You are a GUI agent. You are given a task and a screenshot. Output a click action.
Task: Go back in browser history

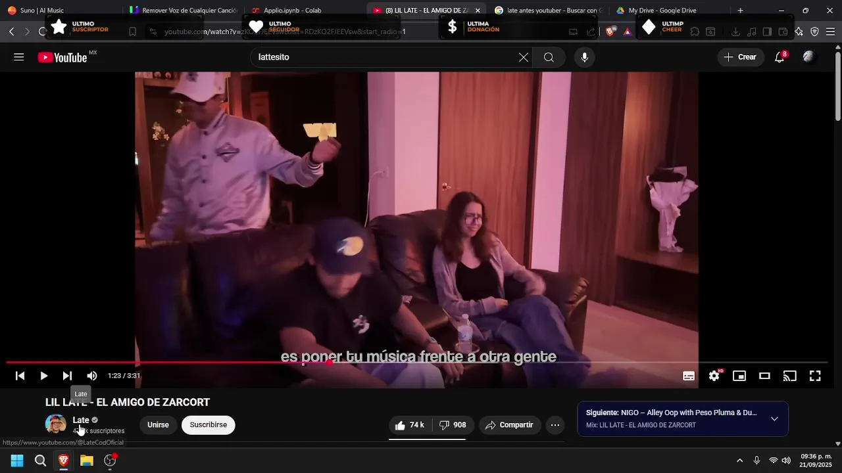(x=12, y=32)
